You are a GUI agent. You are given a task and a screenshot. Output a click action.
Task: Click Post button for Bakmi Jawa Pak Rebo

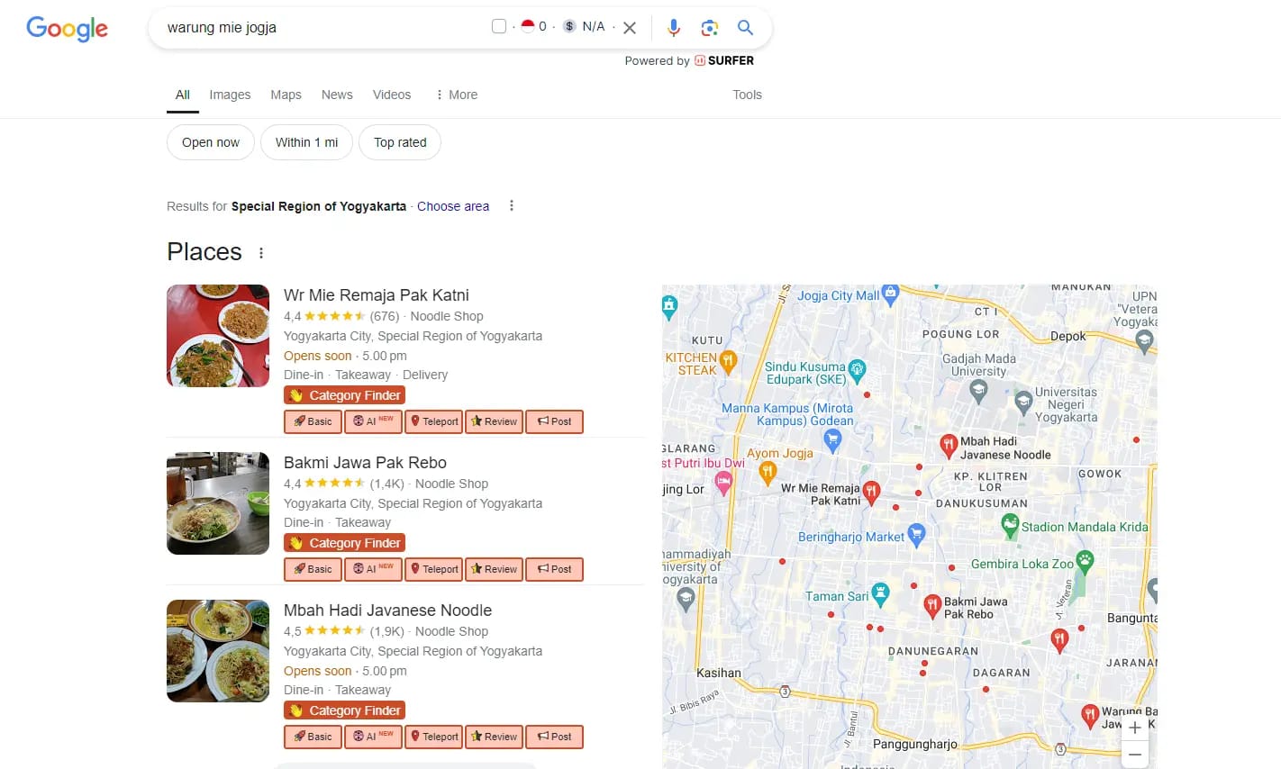pos(554,569)
